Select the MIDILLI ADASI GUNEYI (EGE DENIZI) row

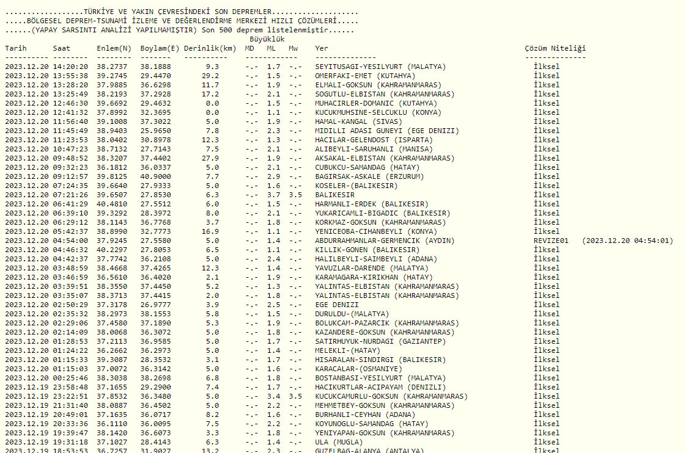[x=387, y=131]
